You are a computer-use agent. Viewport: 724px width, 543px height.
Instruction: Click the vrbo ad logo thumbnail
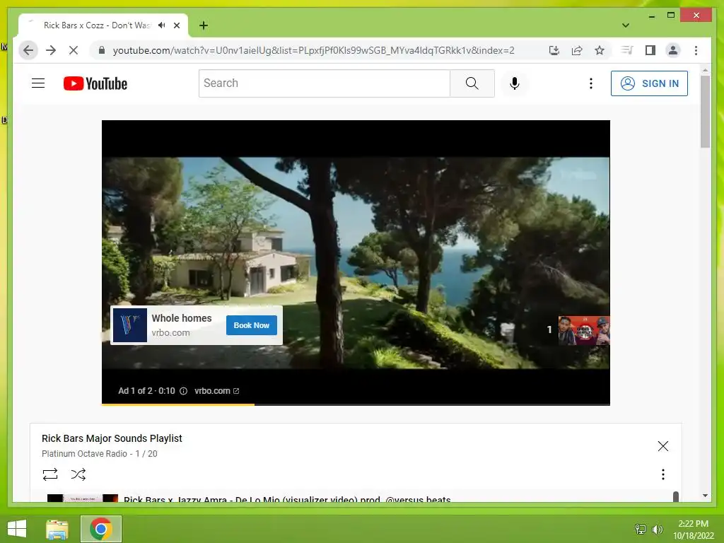tap(130, 325)
